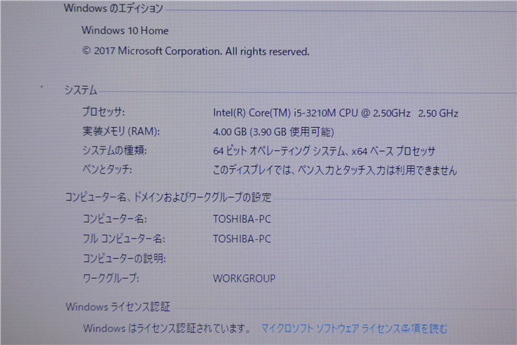Screen dimensions: 517x345
Task: Click the Windows ライセンス認証 heading
Action: pyautogui.click(x=118, y=307)
